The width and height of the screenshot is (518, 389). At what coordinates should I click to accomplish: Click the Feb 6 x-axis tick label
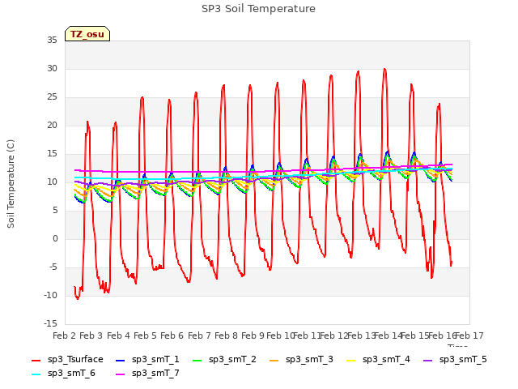coord(172,336)
